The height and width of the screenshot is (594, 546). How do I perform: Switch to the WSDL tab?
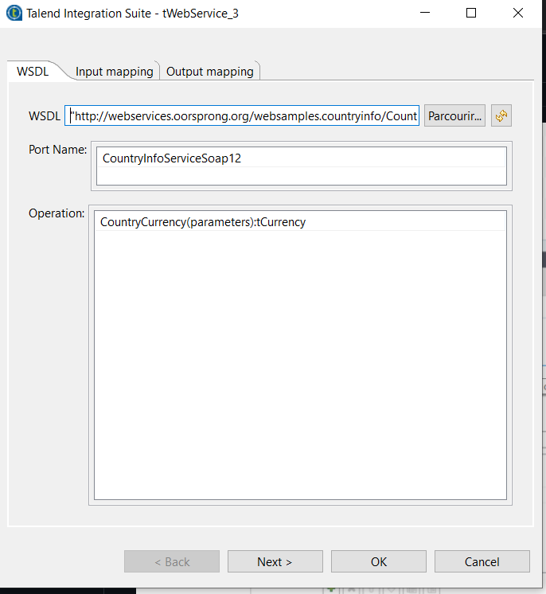pos(33,71)
